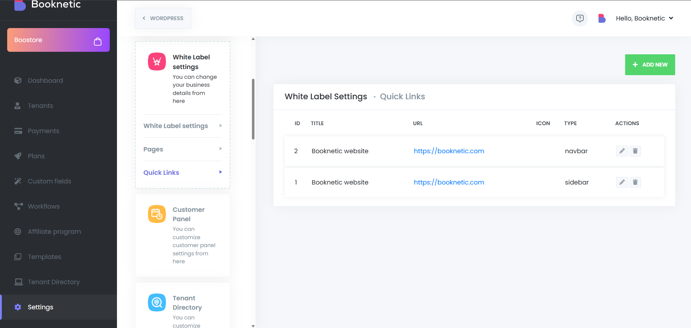Screen dimensions: 691x328
Task: Click the scrollbar up arrow
Action: 253,39
